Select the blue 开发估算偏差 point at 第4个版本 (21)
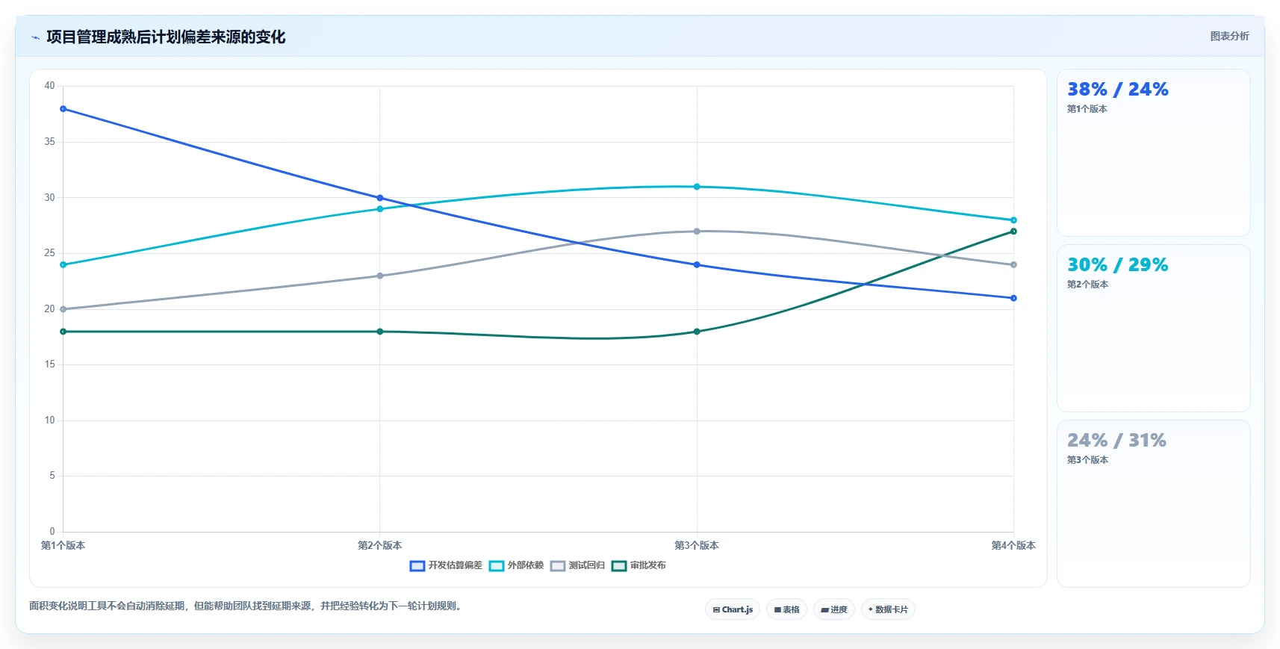 pos(1013,298)
